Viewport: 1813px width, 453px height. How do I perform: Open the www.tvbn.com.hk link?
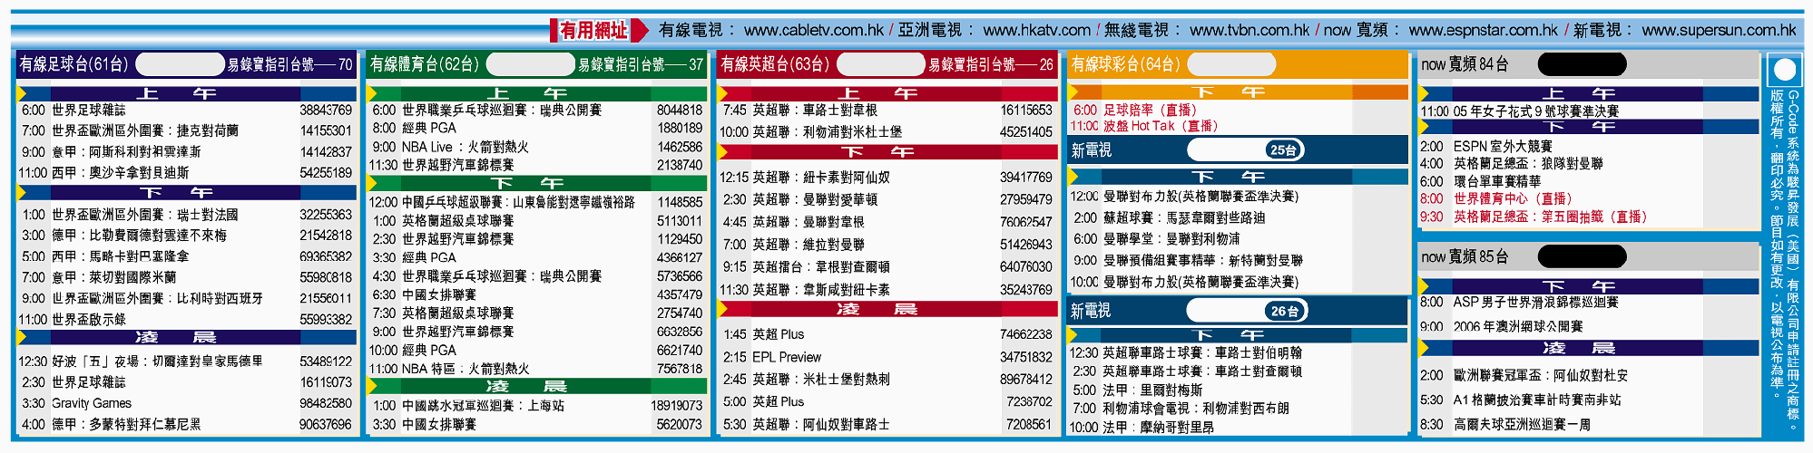[1249, 30]
